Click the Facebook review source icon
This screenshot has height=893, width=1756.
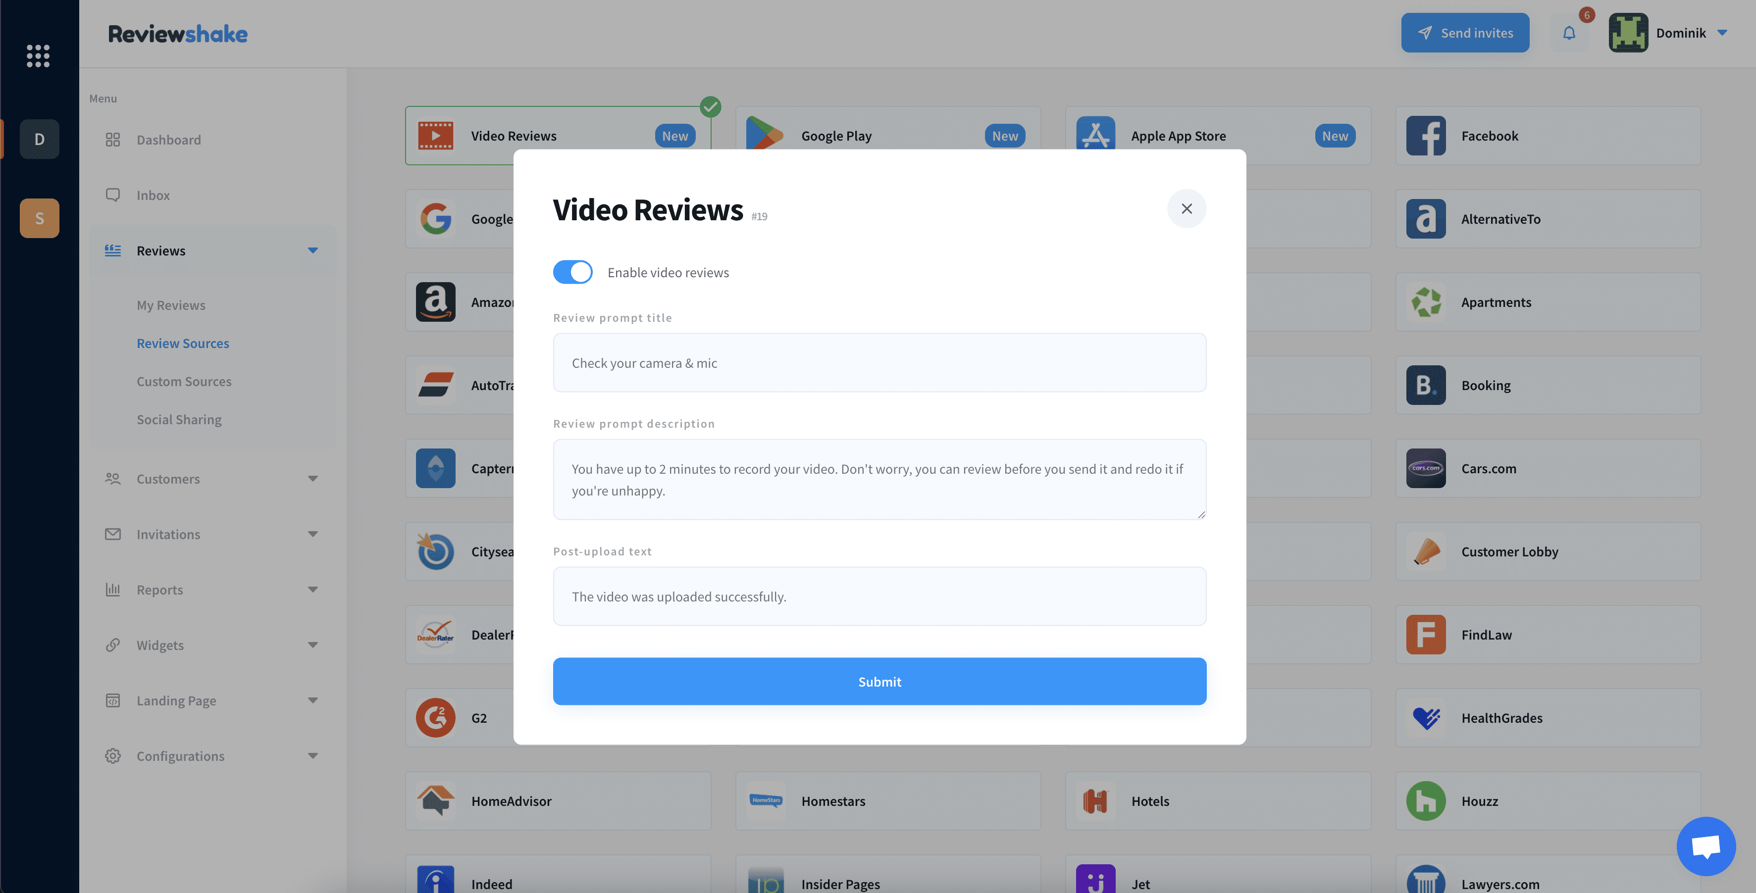tap(1426, 136)
